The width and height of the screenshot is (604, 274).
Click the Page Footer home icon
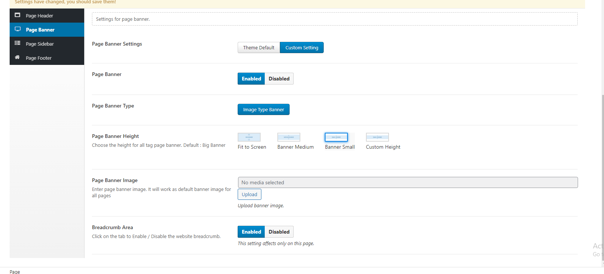point(17,57)
